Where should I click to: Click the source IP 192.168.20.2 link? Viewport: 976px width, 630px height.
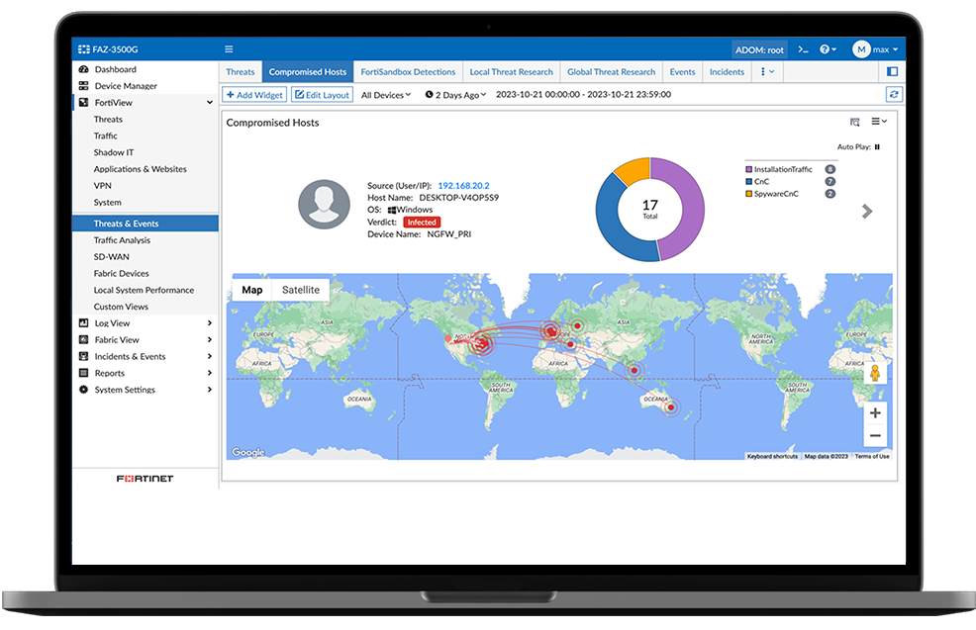(463, 185)
